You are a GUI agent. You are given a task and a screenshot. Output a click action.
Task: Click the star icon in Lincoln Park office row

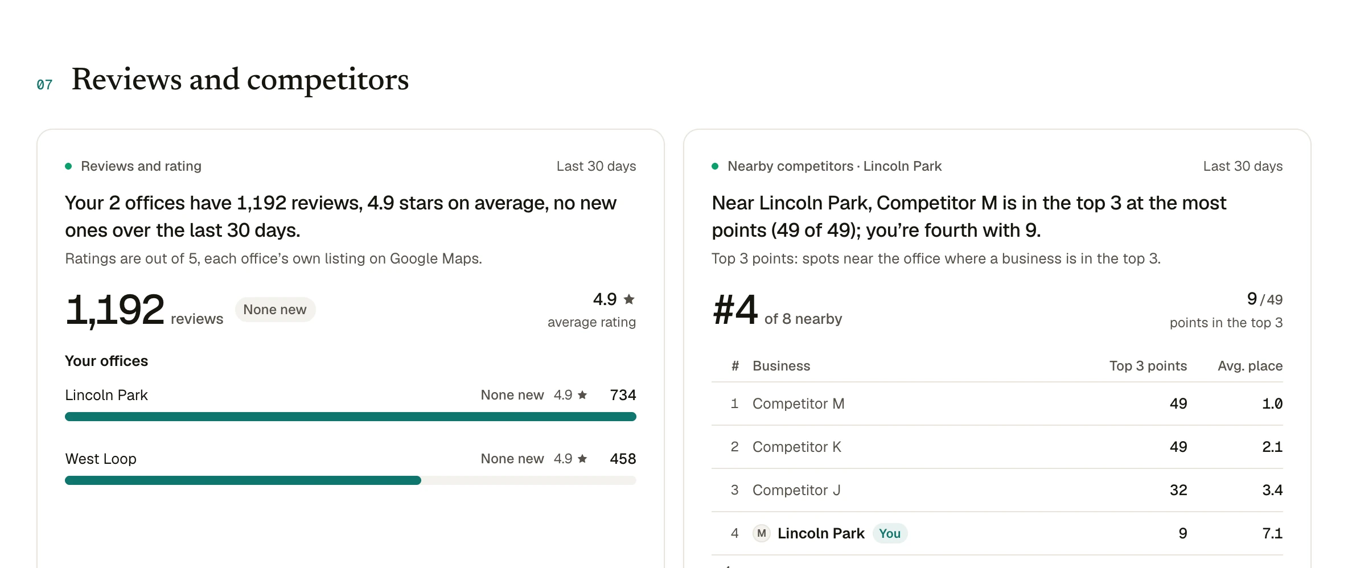click(x=582, y=395)
